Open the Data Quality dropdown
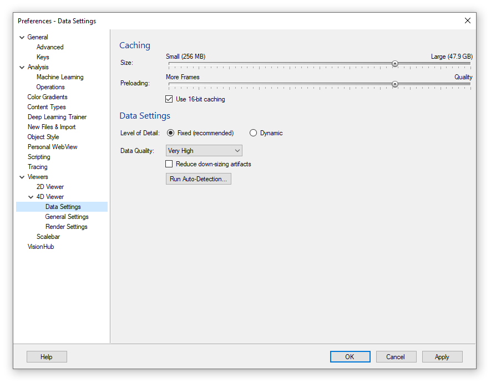 pyautogui.click(x=204, y=151)
